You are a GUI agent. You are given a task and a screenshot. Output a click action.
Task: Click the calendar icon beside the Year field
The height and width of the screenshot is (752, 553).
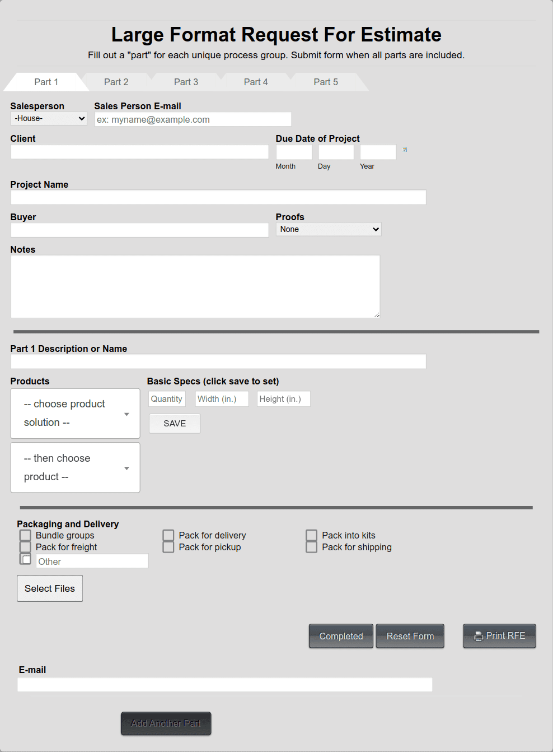click(x=405, y=150)
